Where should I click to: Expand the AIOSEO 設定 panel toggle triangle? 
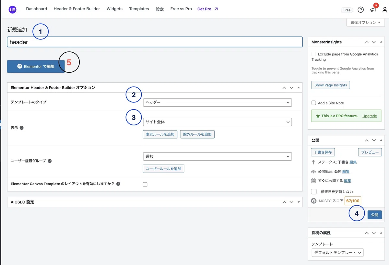coord(299,202)
